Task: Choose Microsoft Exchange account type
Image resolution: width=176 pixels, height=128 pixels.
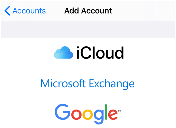Action: pyautogui.click(x=87, y=84)
